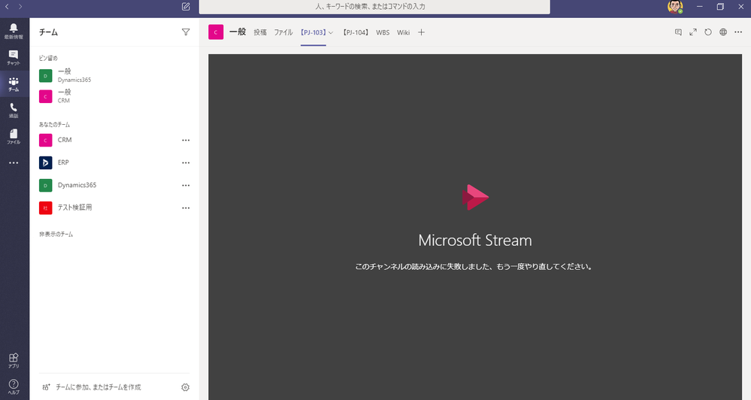Screen dimensions: 751x400
Task: Select the 【PJ-103】 tab
Action: 313,32
